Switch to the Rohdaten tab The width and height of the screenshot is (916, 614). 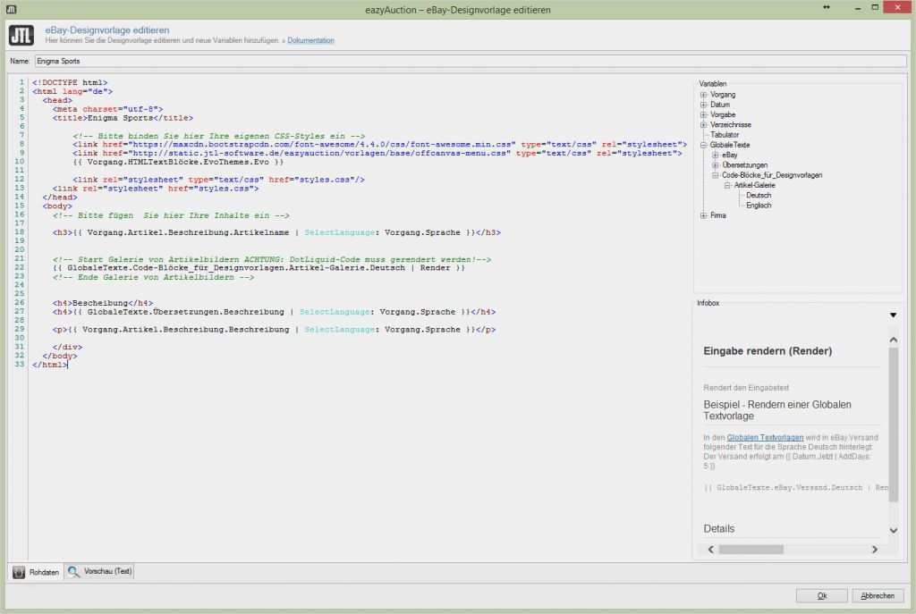pos(36,572)
